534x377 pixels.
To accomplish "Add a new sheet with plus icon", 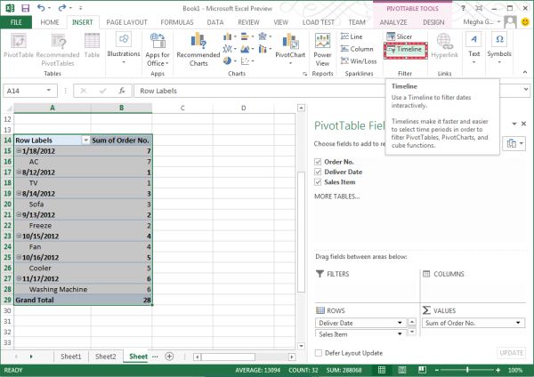I will (x=169, y=357).
